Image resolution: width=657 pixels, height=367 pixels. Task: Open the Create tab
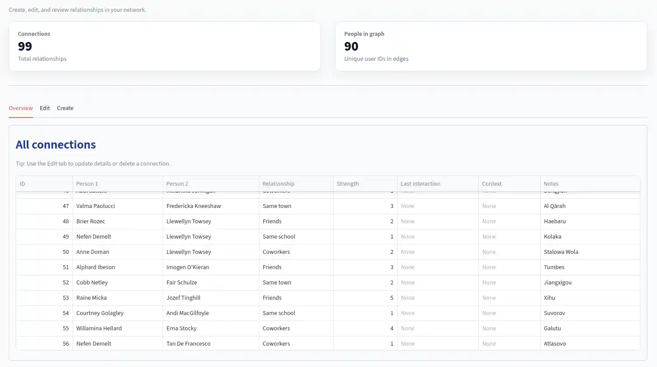65,108
